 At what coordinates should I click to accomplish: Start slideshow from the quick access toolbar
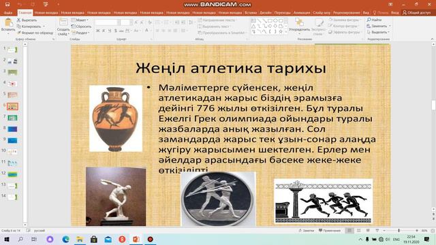(46, 4)
